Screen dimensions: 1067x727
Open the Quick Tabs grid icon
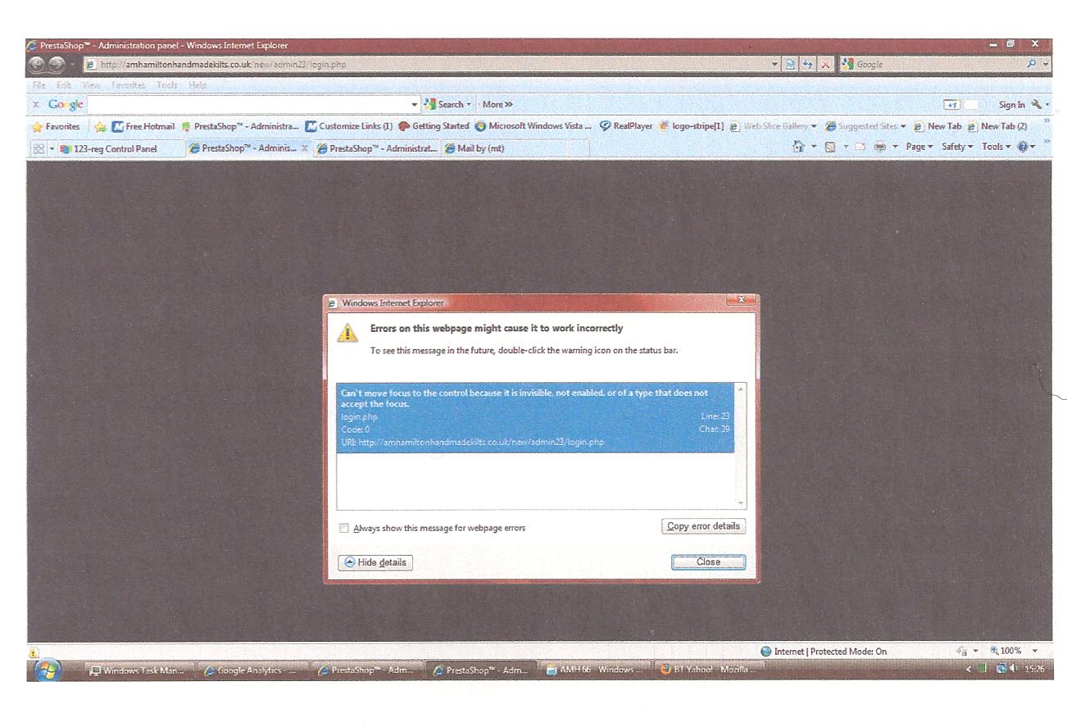(x=37, y=148)
